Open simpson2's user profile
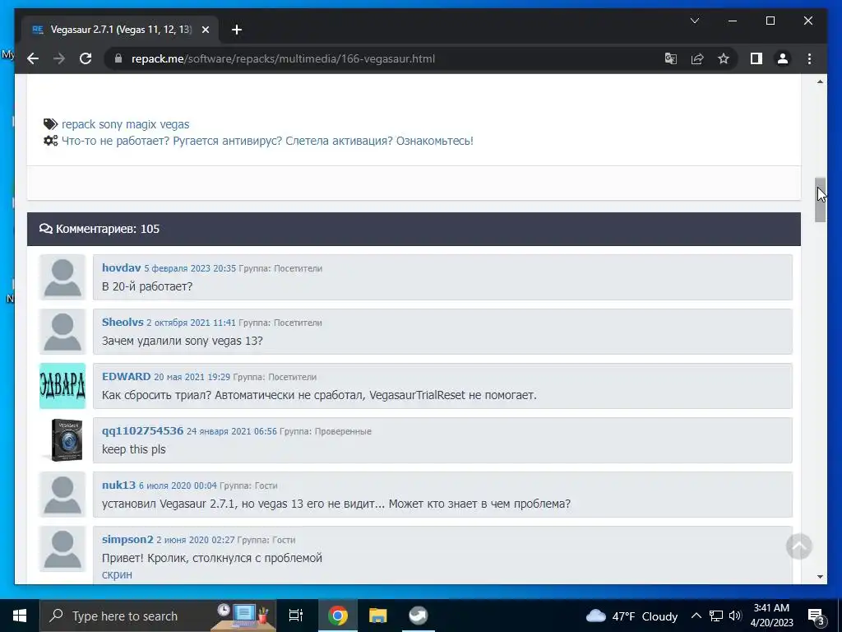Viewport: 842px width, 632px height. [x=127, y=539]
